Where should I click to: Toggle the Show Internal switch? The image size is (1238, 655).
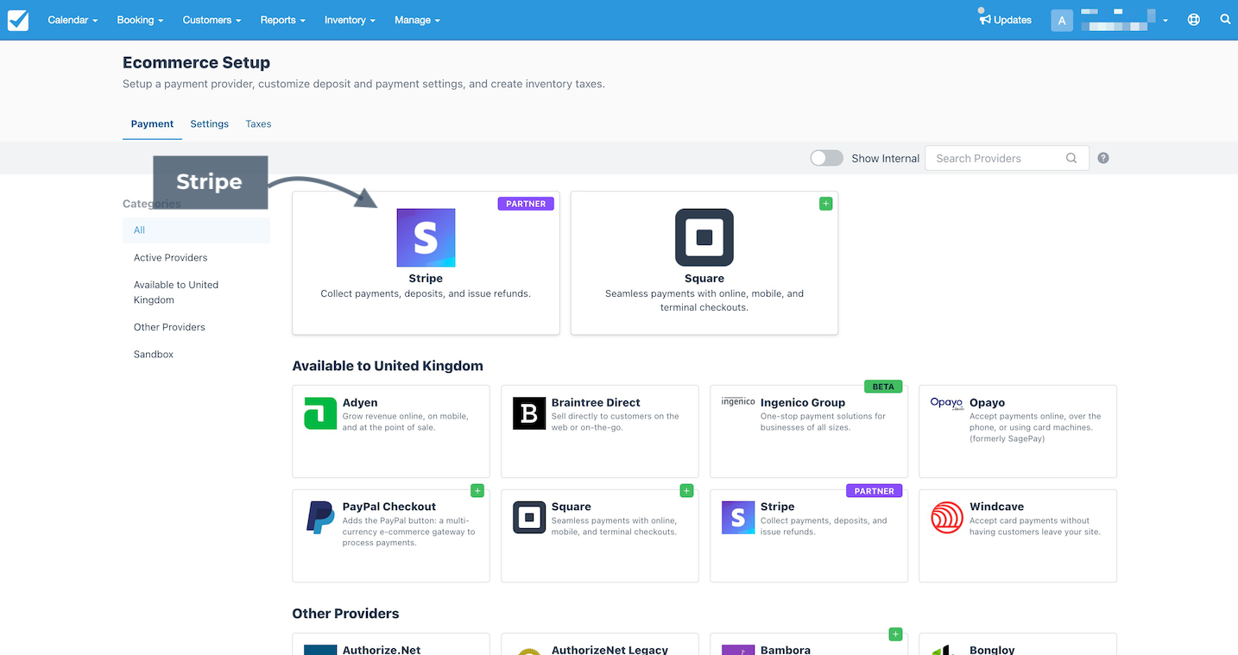[x=826, y=158]
